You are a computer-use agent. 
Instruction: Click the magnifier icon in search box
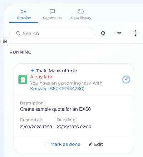pos(18,34)
